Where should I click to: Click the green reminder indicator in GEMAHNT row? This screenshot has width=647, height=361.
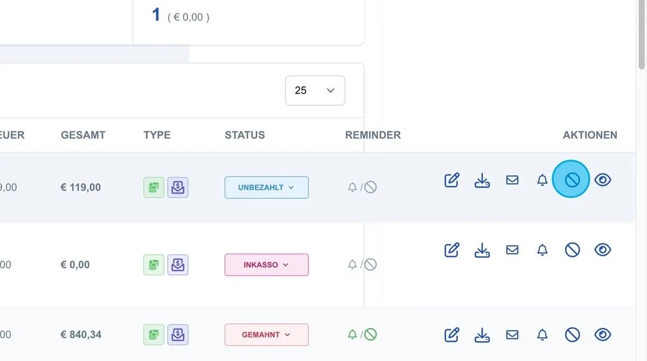click(363, 335)
